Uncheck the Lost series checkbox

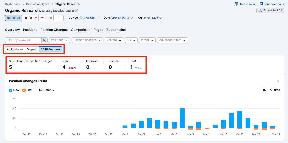click(24, 90)
